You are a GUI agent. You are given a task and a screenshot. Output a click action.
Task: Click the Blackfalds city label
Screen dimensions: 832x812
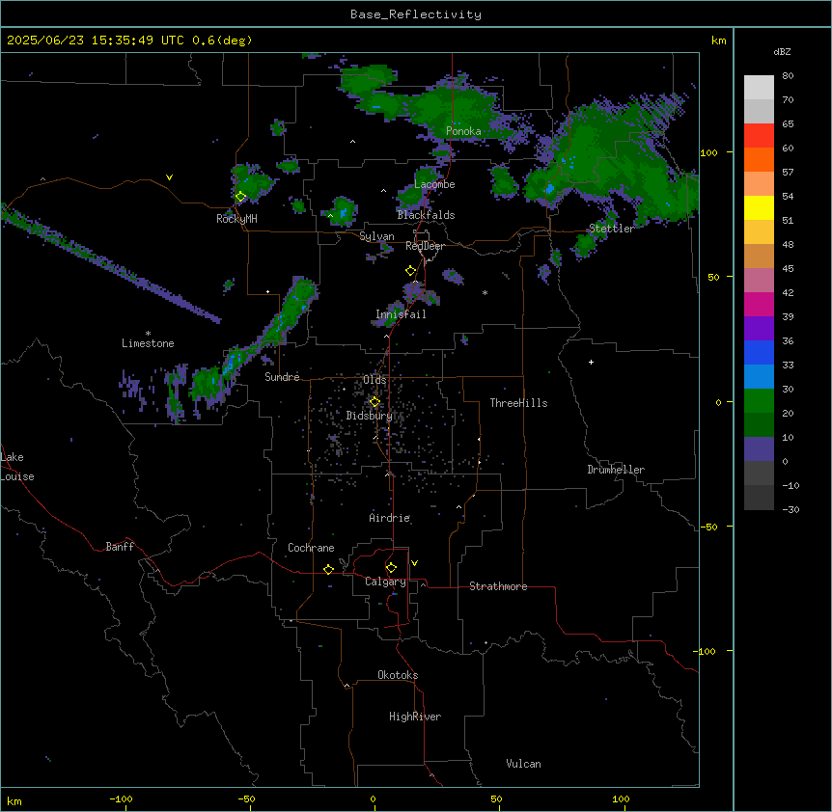(426, 215)
